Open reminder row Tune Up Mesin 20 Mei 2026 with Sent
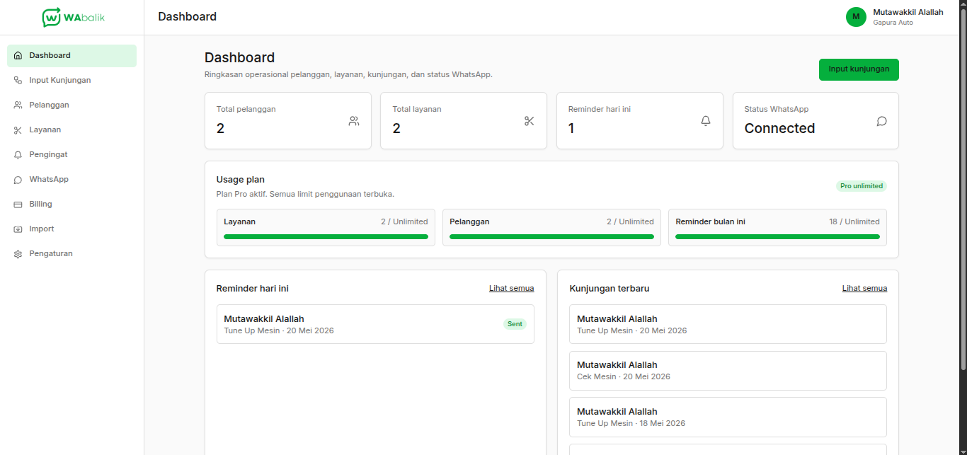 (x=375, y=324)
